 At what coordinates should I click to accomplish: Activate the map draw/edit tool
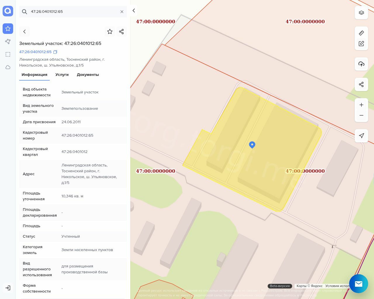361,44
